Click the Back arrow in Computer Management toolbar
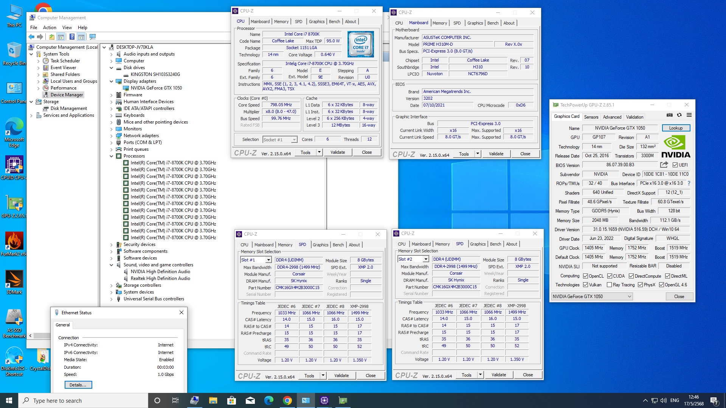 pos(31,37)
